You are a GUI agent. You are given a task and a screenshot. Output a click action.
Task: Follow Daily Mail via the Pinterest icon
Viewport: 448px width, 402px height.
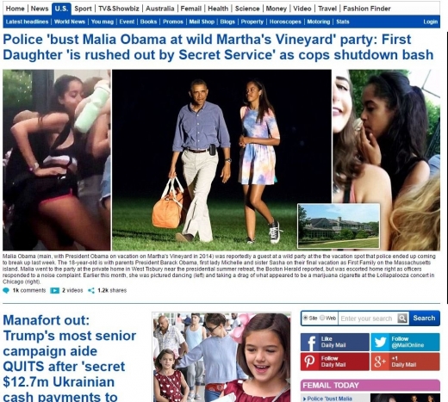point(310,362)
